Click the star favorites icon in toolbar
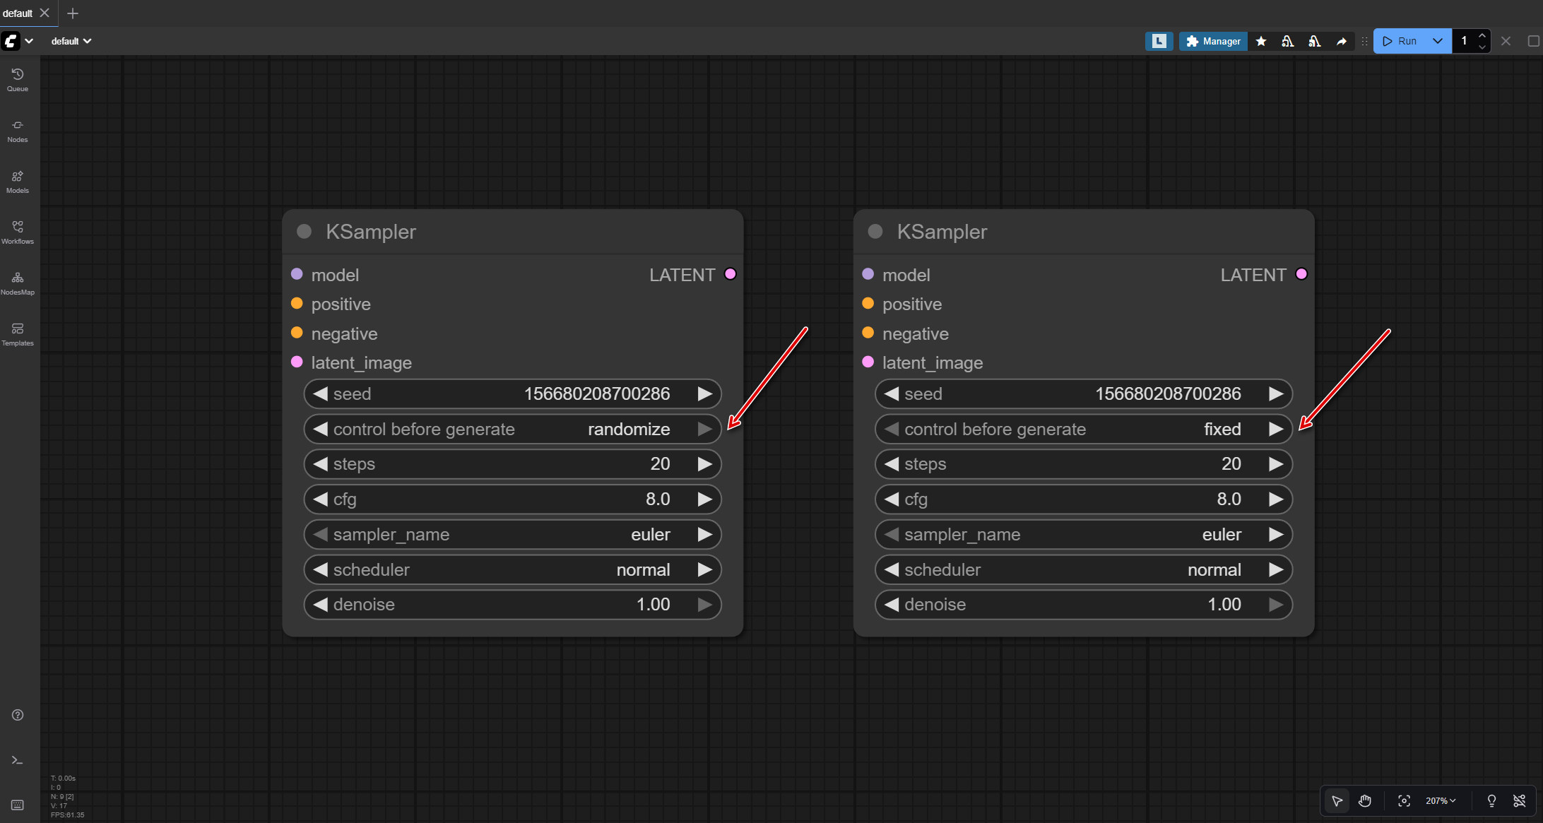 [1261, 41]
